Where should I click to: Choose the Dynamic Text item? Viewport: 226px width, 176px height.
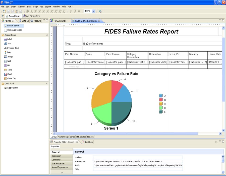click(x=13, y=48)
